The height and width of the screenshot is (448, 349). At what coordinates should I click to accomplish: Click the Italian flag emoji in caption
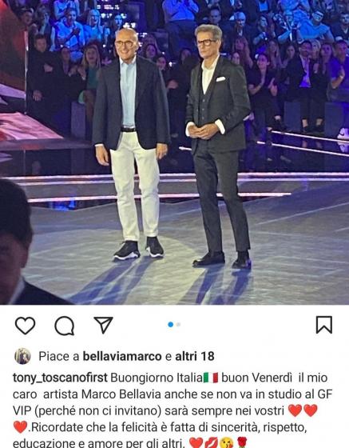(x=211, y=378)
